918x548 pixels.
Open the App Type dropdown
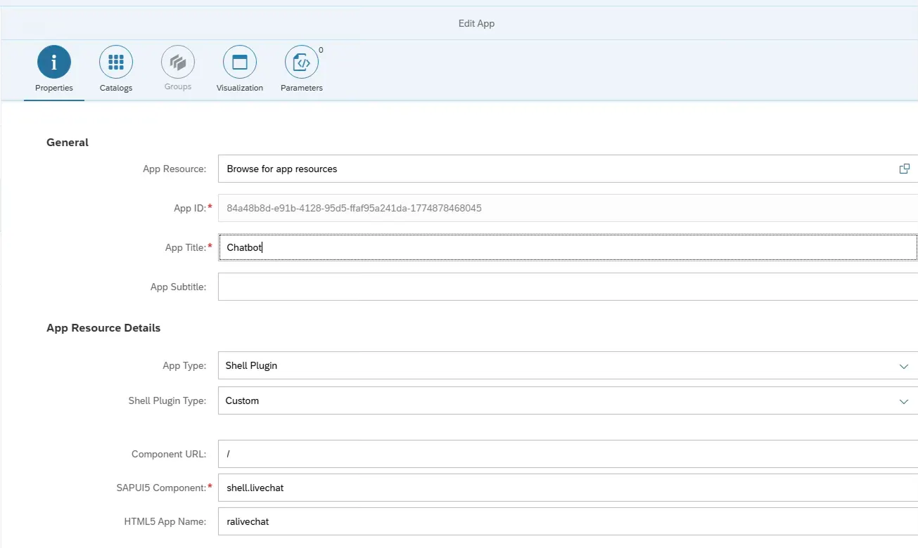(x=905, y=365)
